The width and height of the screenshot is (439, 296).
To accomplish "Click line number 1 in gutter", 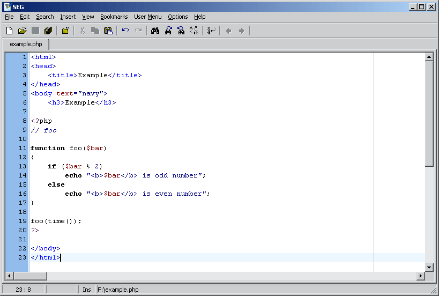I will click(25, 57).
